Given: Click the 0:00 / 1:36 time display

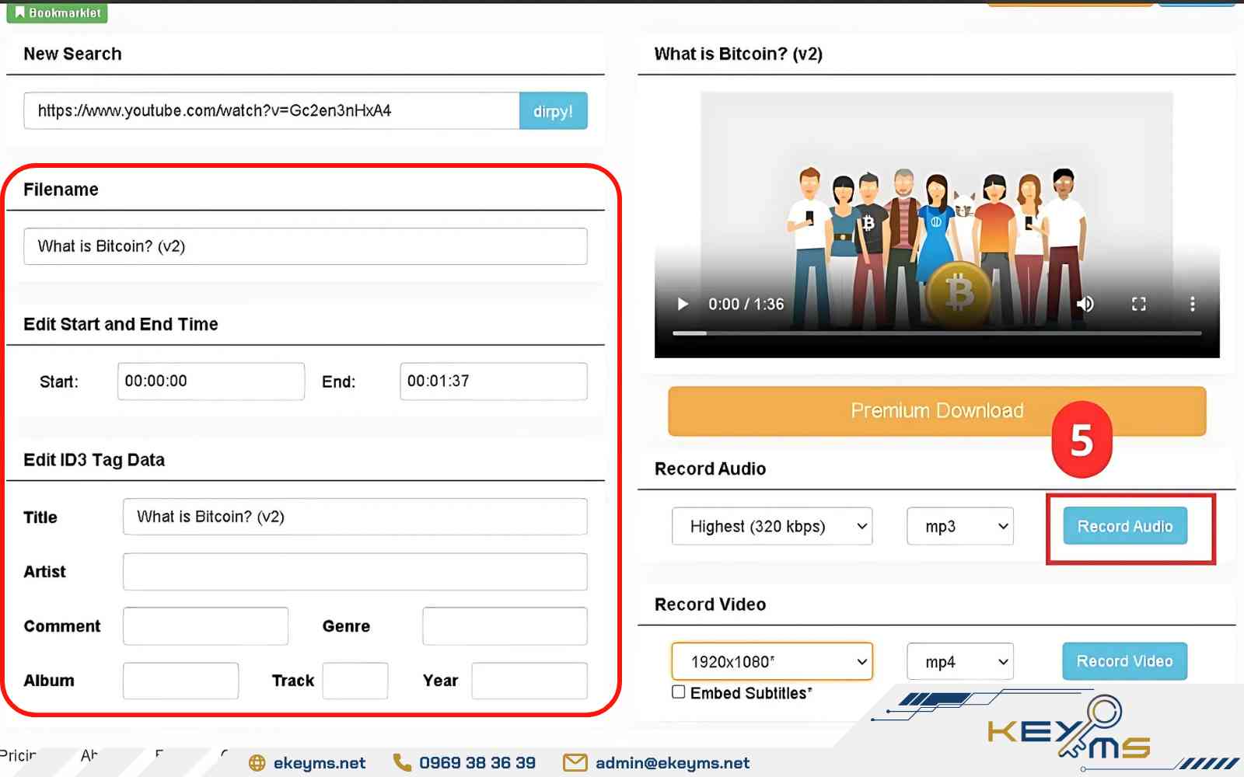Looking at the screenshot, I should 746,305.
